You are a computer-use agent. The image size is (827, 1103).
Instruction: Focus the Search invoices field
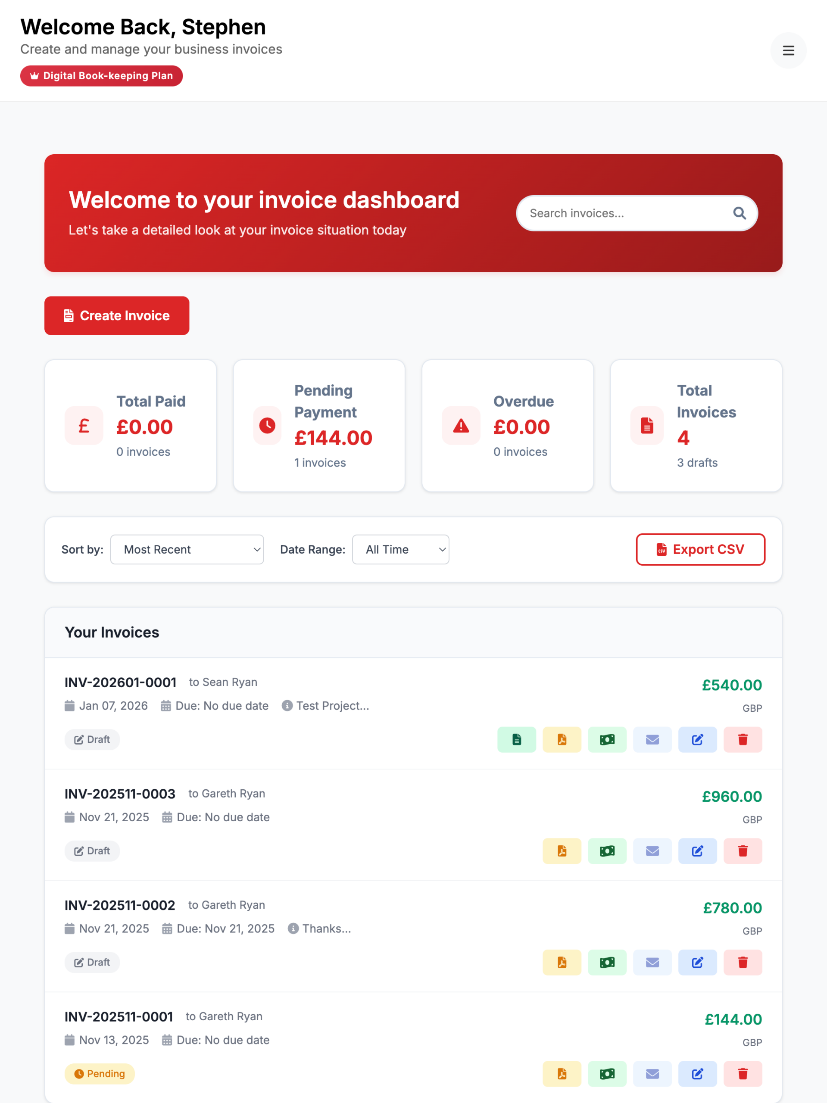click(624, 213)
